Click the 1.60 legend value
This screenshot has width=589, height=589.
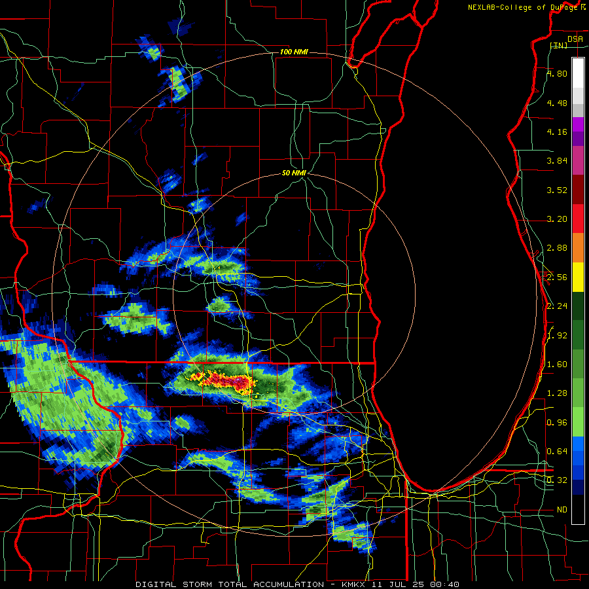tap(557, 365)
